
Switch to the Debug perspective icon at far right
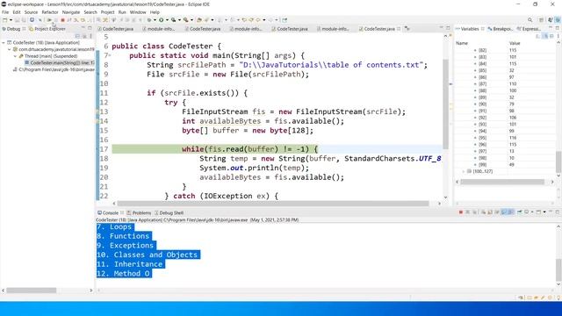pos(558,20)
